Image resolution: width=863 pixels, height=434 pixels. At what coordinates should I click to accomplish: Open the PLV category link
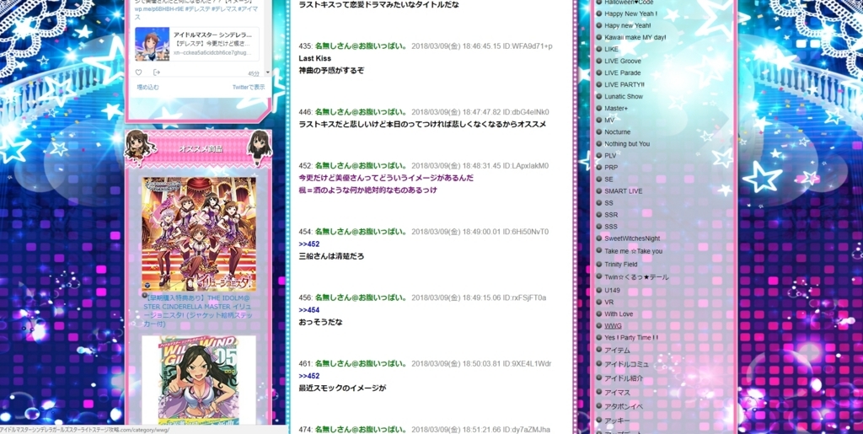pyautogui.click(x=610, y=156)
